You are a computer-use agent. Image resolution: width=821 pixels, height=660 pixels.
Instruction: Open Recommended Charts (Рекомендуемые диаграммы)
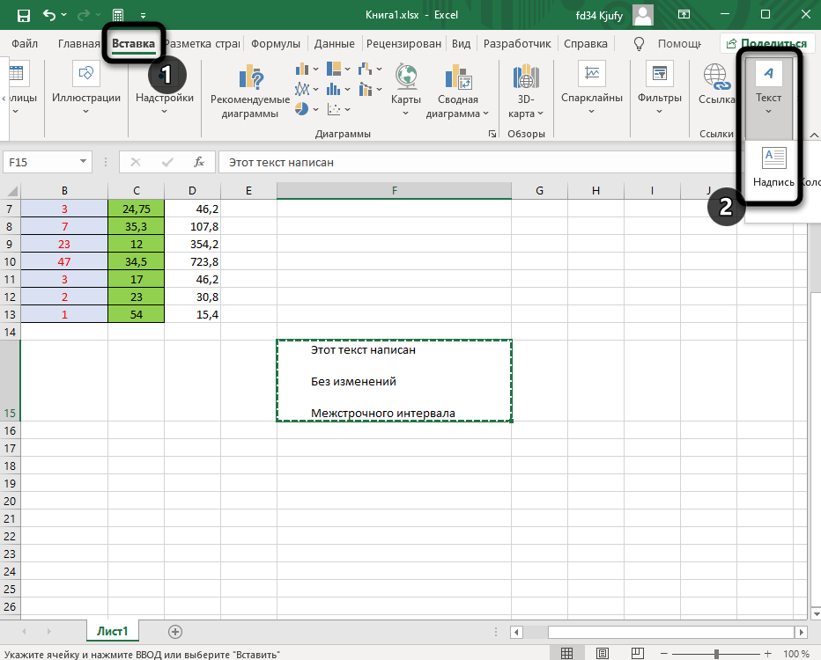pyautogui.click(x=251, y=91)
